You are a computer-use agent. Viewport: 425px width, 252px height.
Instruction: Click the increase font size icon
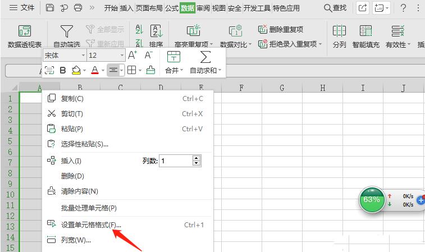[132, 55]
